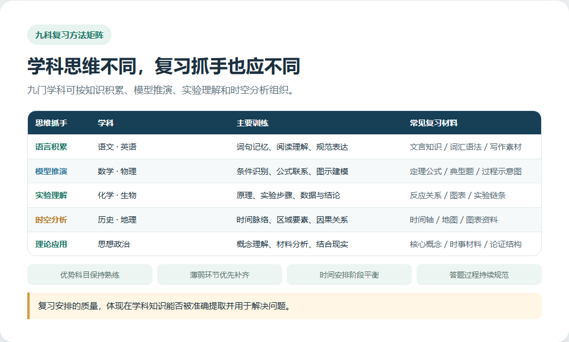Click the 时间安排阶段平衡 chip
569x342 pixels.
coord(349,275)
